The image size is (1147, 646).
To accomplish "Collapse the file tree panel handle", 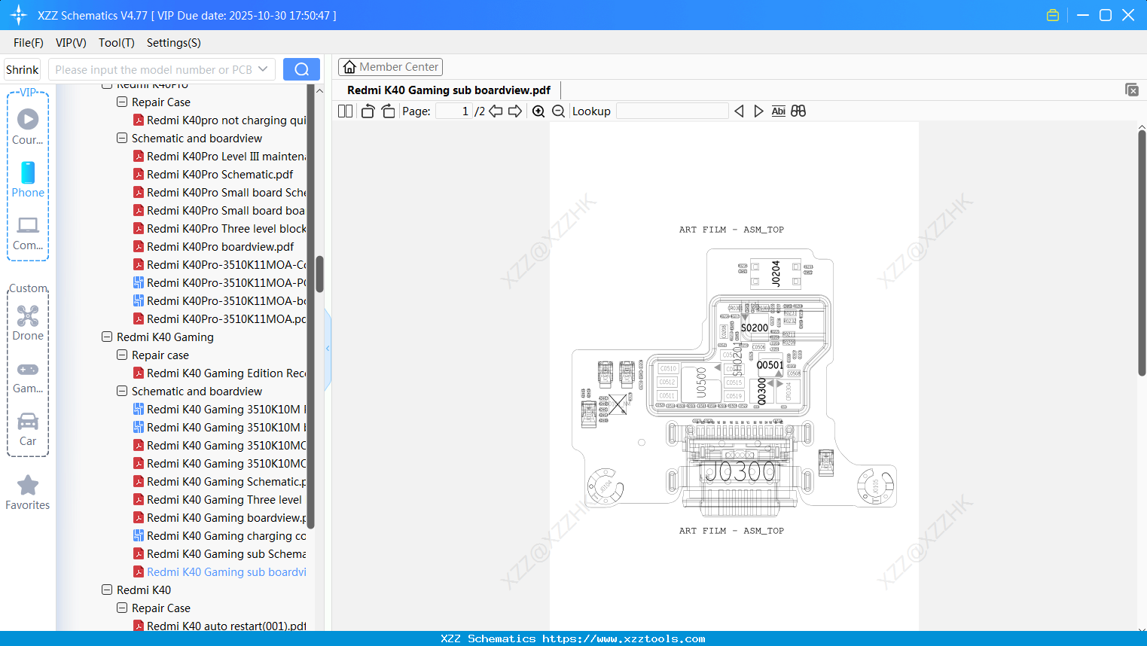I will [328, 349].
